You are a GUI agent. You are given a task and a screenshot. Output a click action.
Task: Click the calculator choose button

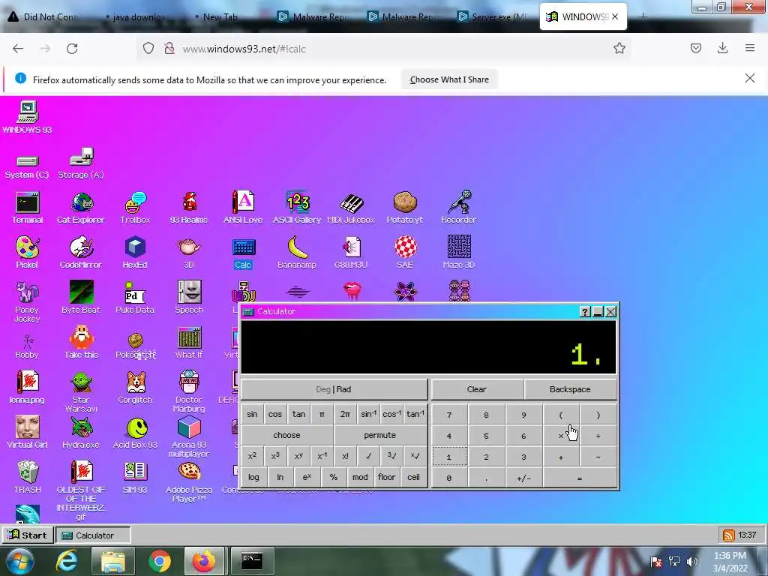[287, 435]
